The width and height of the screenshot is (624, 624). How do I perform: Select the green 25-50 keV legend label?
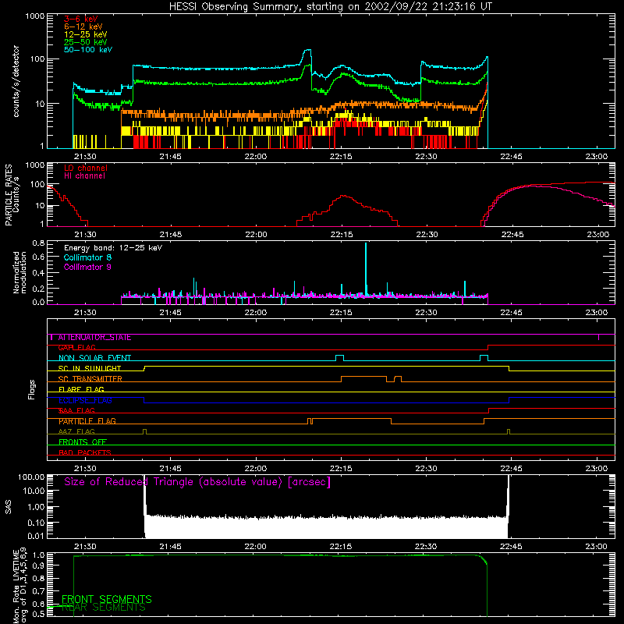85,42
